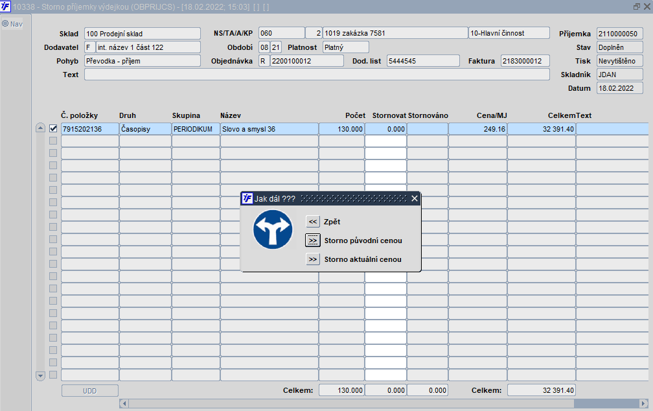Choose Storno původní cenou arrow button
The width and height of the screenshot is (653, 411).
[313, 241]
